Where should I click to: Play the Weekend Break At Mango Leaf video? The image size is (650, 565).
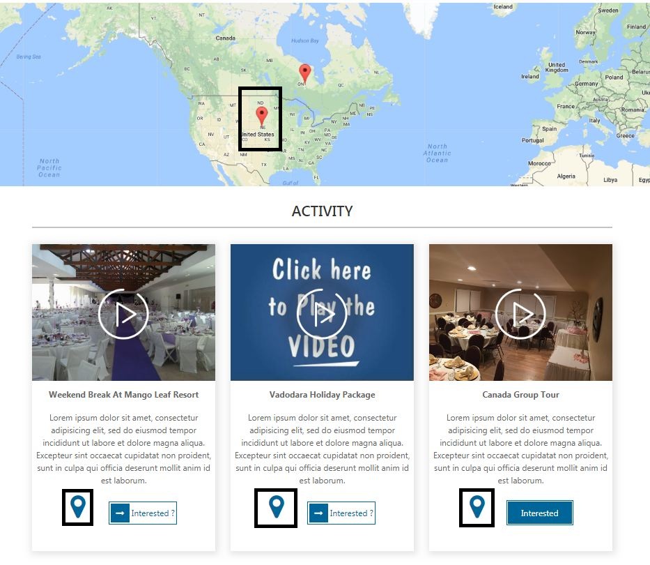coord(123,315)
